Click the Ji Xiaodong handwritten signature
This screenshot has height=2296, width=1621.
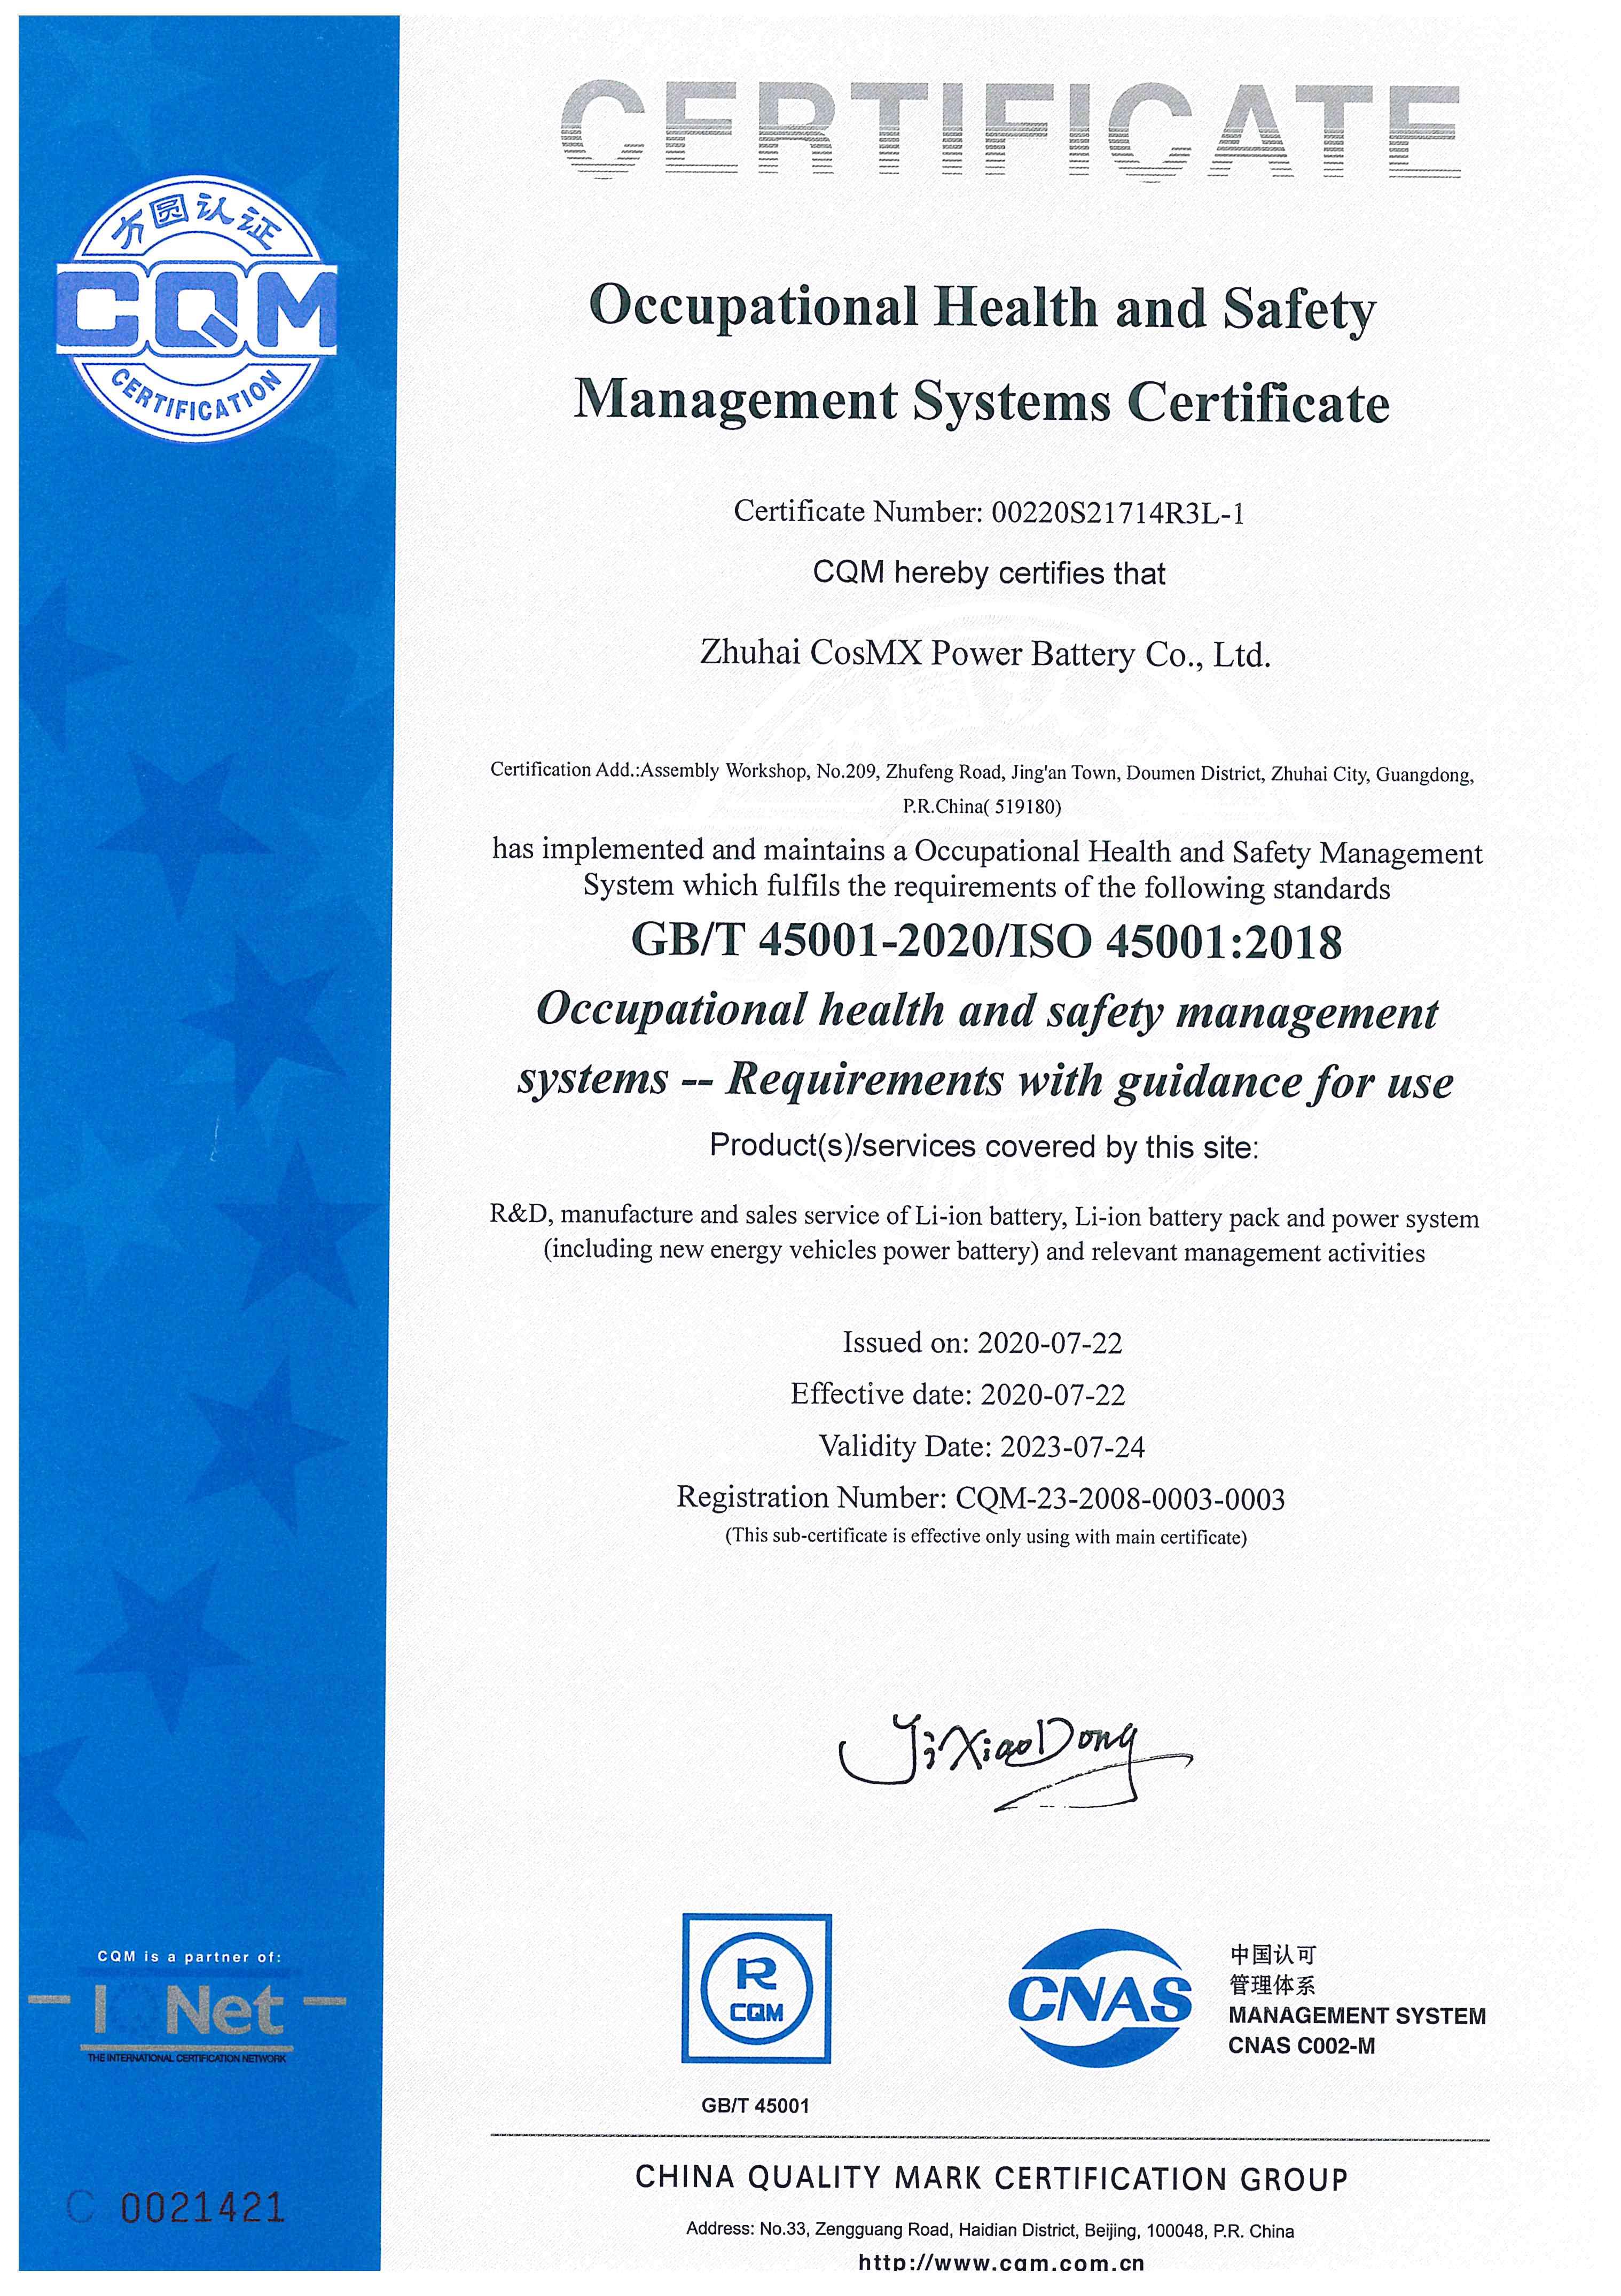[1015, 1763]
